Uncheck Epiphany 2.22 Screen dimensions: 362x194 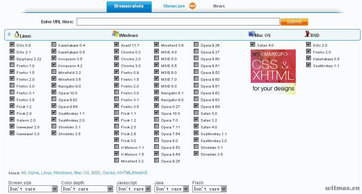(x=12, y=58)
